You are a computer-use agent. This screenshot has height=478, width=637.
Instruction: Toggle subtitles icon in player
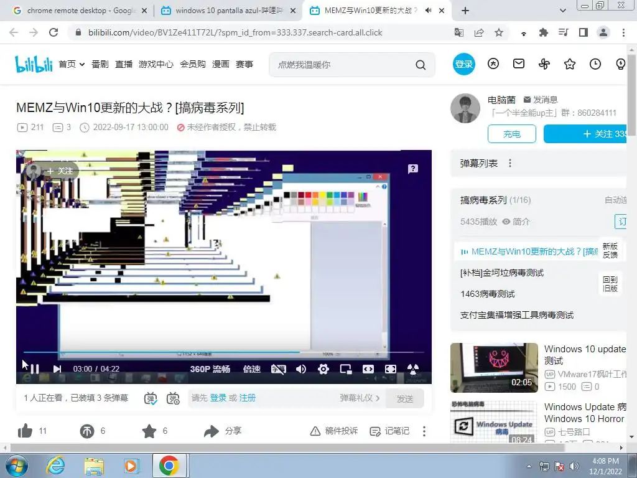pyautogui.click(x=278, y=368)
